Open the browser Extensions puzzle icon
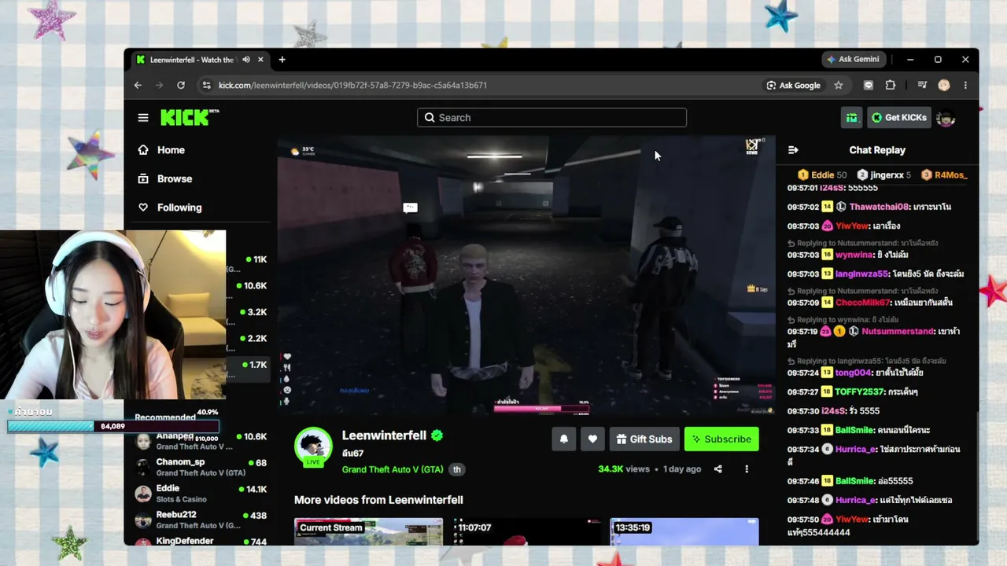The height and width of the screenshot is (566, 1007). 891,85
